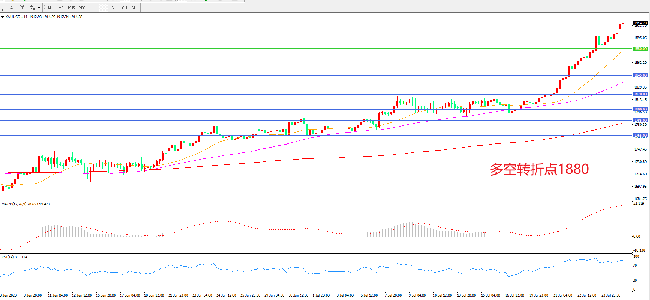
Task: Select the MN monthly timeframe
Action: tap(134, 8)
